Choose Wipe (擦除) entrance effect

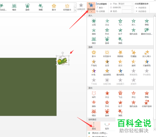94,31
